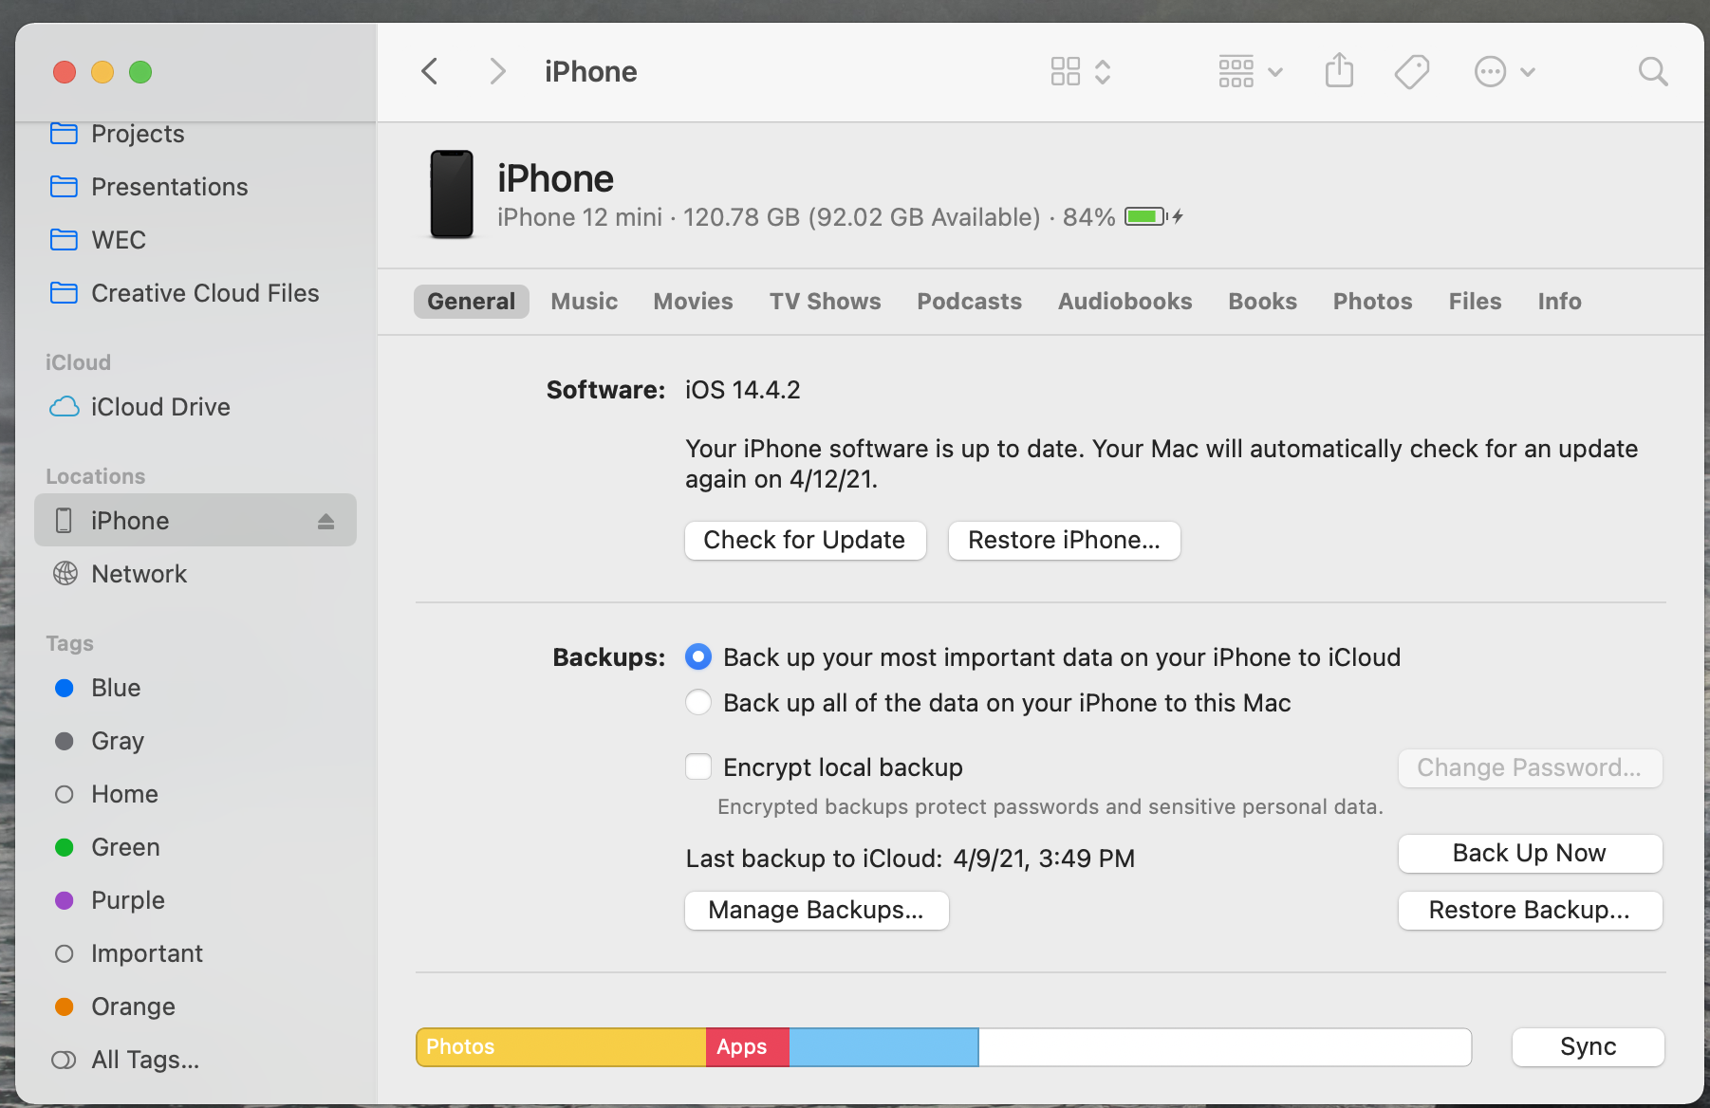
Task: Click the Check for Update button
Action: coord(805,541)
